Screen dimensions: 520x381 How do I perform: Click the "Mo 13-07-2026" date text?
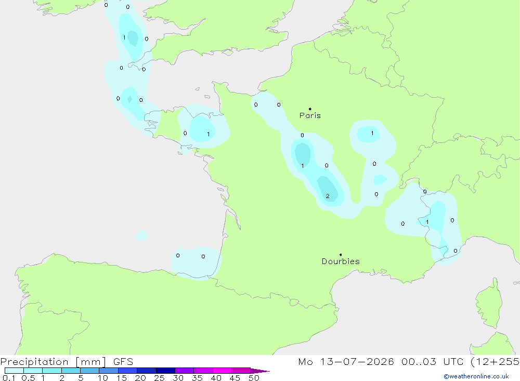coord(346,362)
